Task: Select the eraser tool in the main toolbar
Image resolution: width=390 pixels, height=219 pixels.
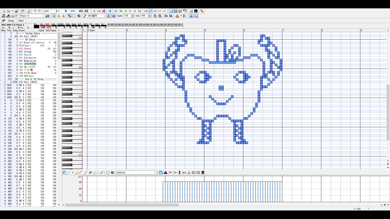Action: [x=79, y=16]
